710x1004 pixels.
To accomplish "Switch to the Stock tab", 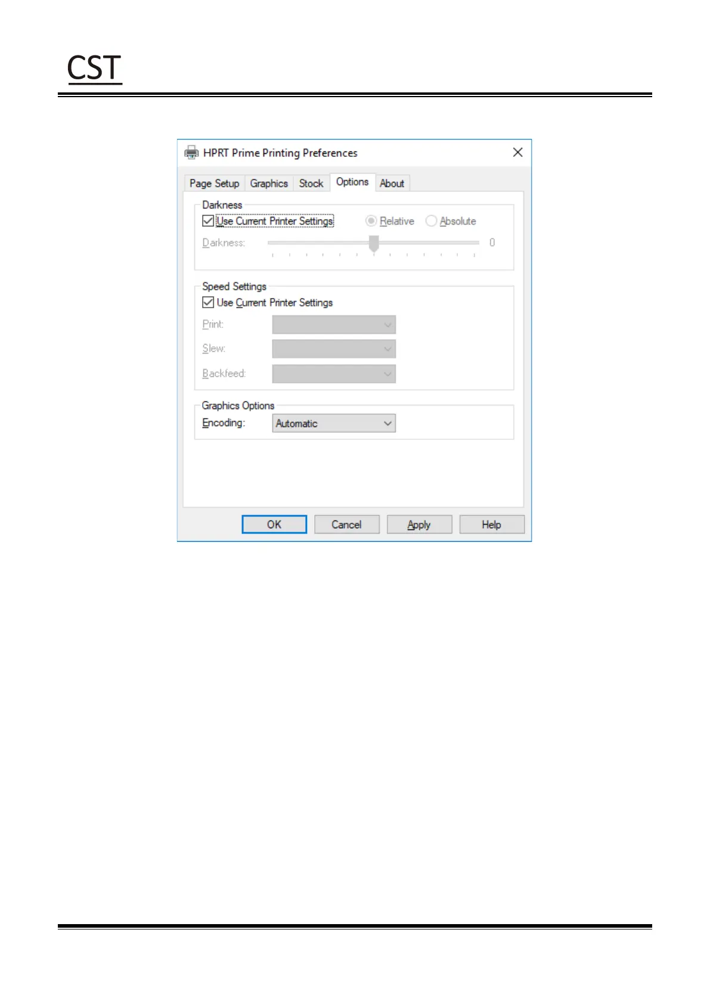I will point(311,184).
